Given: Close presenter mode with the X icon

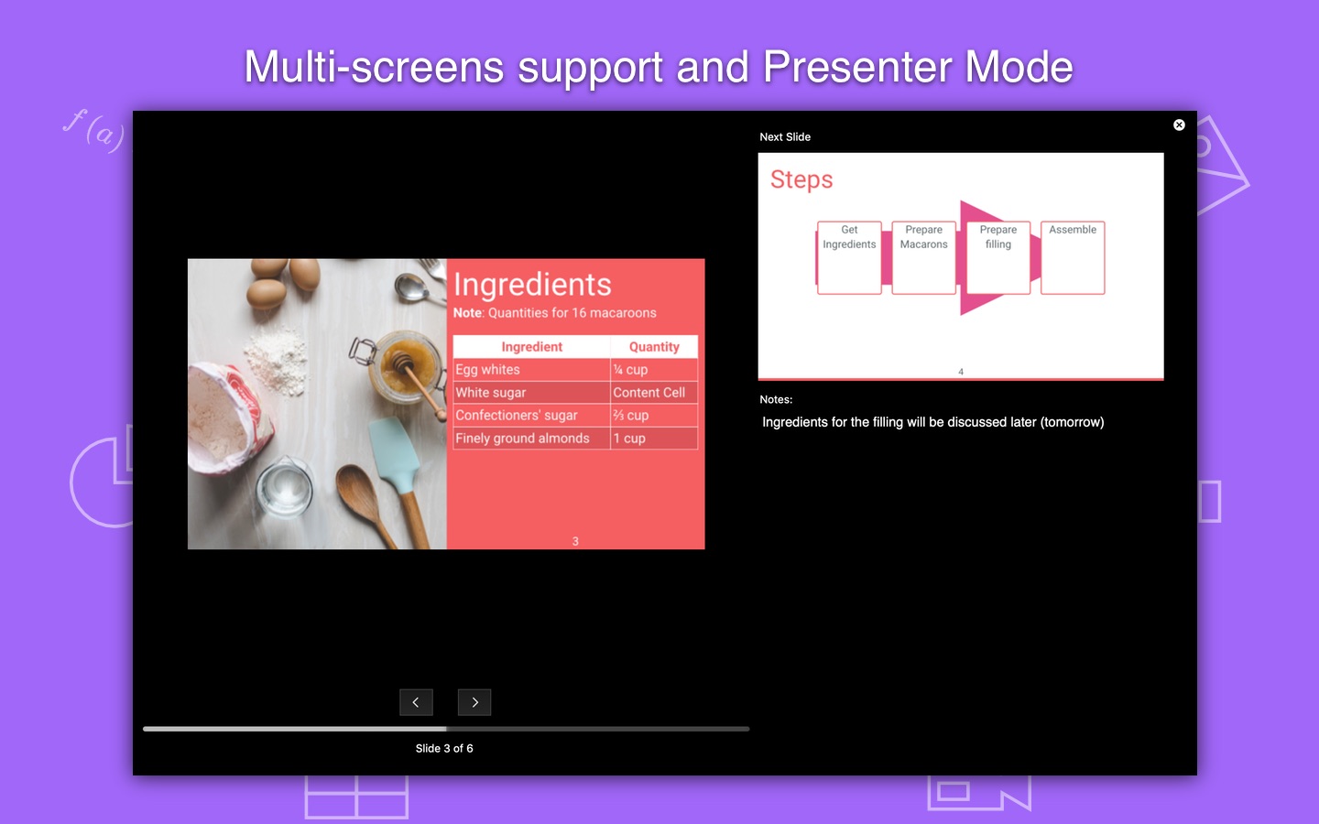Looking at the screenshot, I should point(1179,125).
